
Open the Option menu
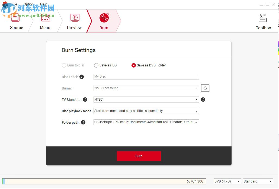pos(28,4)
